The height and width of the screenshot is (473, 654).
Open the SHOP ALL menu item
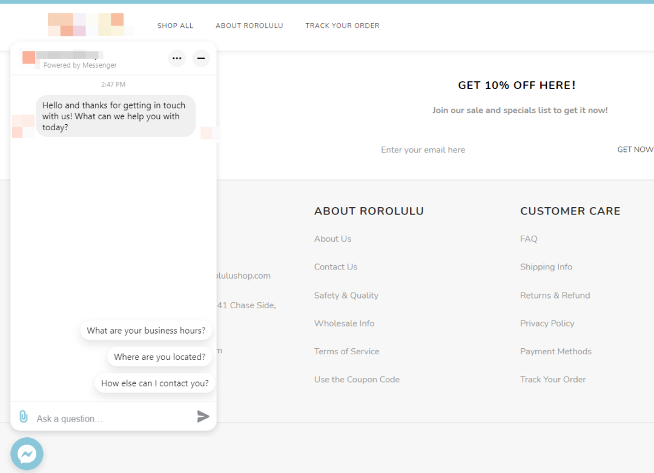coord(175,25)
